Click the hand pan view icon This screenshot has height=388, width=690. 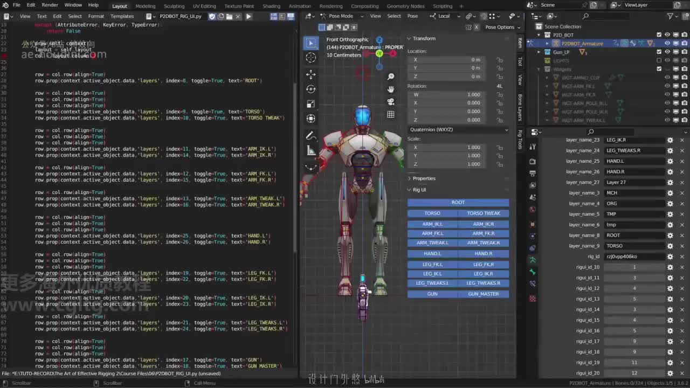click(391, 89)
